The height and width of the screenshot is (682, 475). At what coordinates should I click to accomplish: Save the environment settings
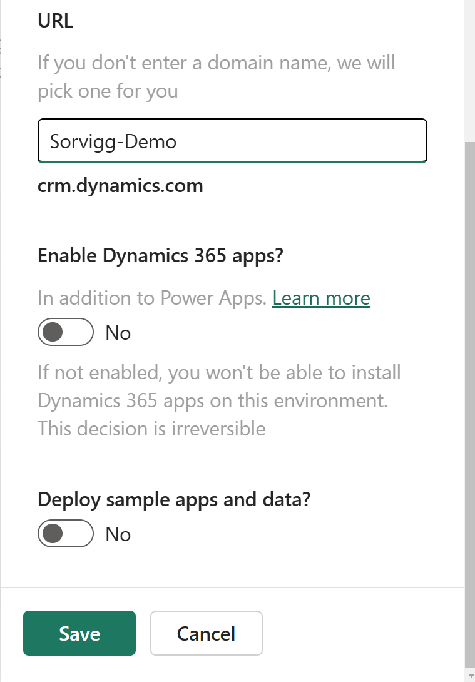tap(79, 633)
